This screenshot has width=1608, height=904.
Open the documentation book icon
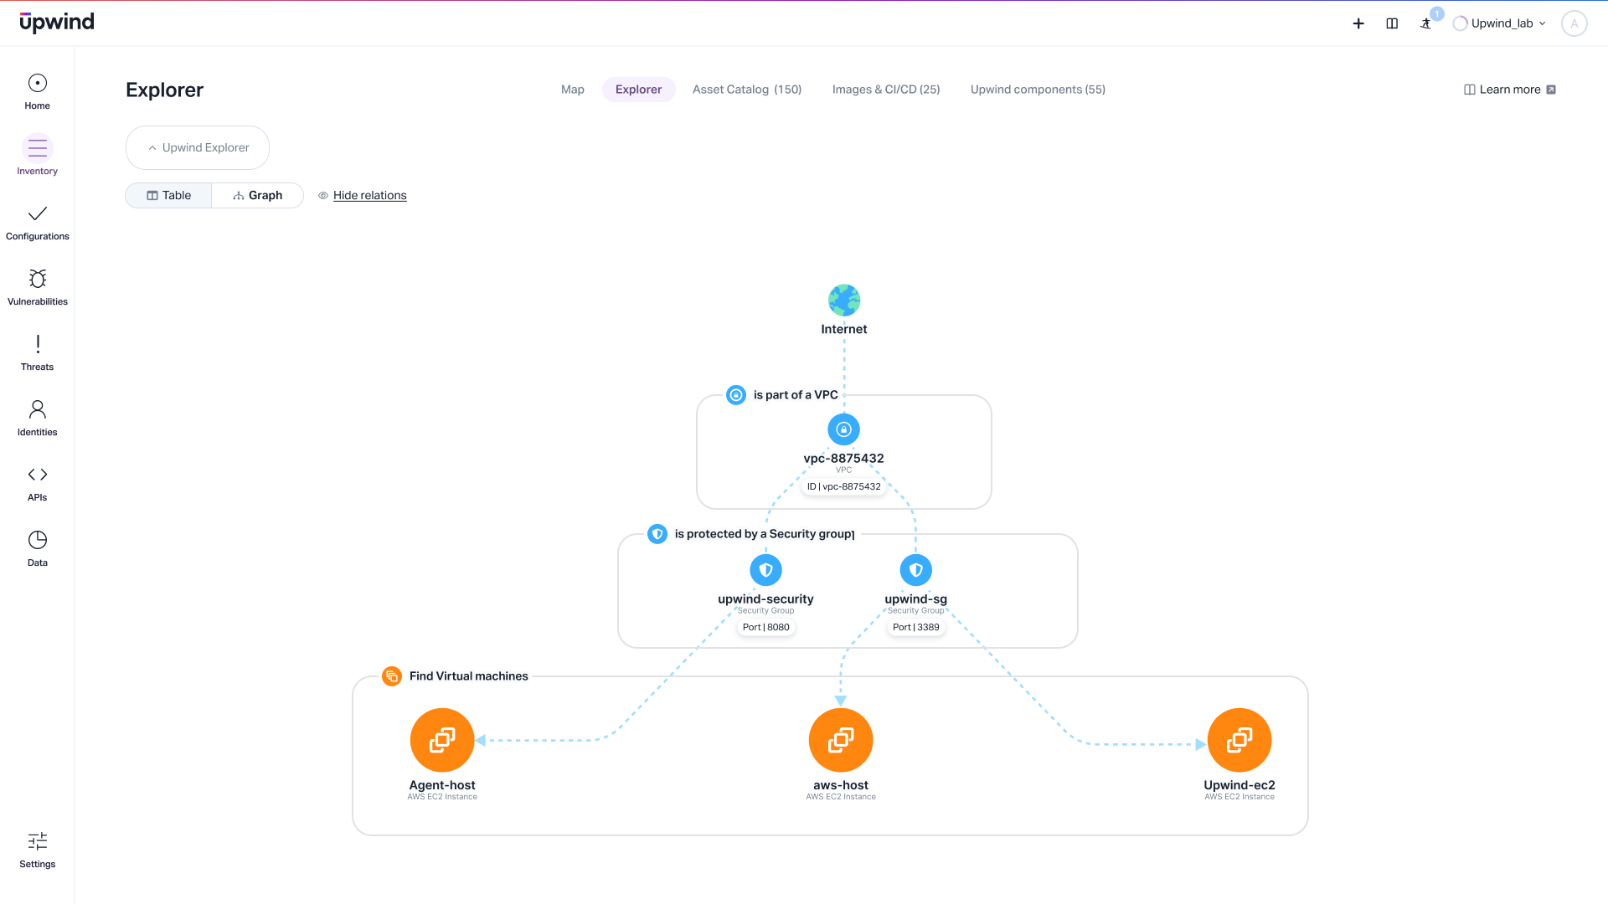[x=1392, y=23]
